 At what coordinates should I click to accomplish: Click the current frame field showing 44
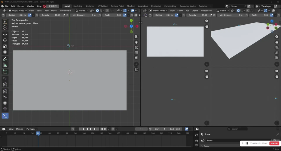(141, 129)
